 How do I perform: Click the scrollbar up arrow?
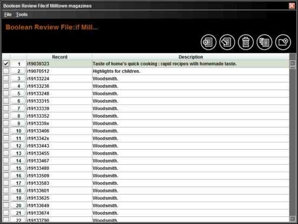(x=293, y=63)
